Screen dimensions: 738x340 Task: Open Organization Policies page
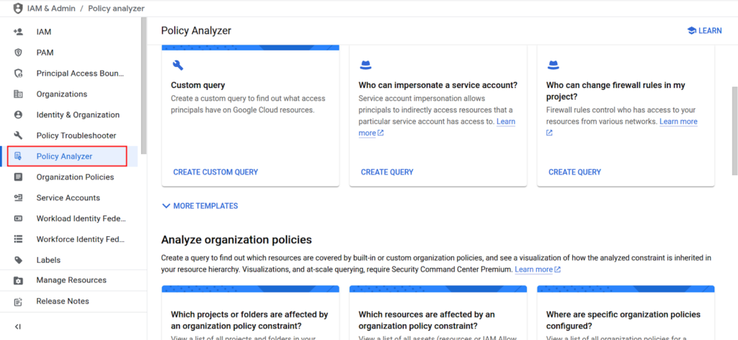pyautogui.click(x=75, y=176)
